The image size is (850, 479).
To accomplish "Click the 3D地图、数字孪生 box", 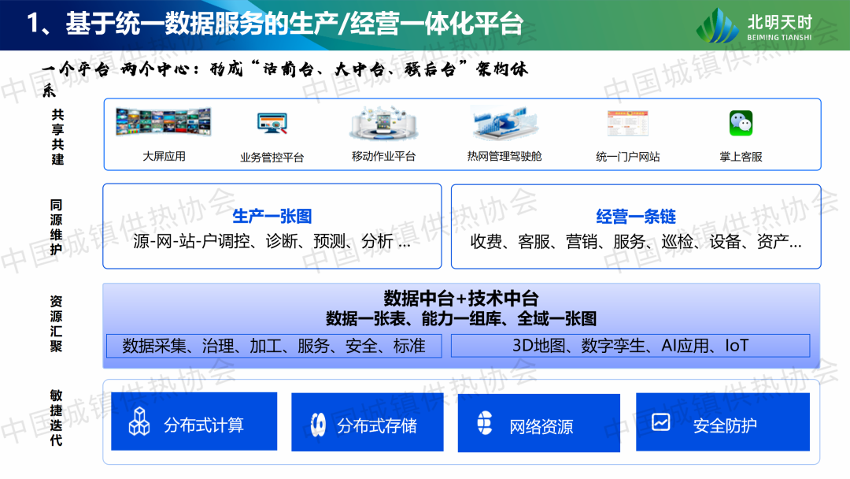I will (x=630, y=346).
